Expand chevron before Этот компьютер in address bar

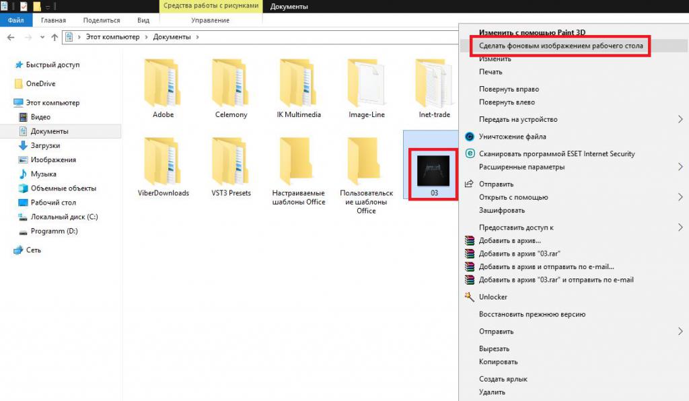pos(79,37)
